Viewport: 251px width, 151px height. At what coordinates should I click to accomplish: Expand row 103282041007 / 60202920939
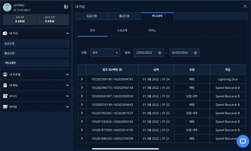point(82,96)
